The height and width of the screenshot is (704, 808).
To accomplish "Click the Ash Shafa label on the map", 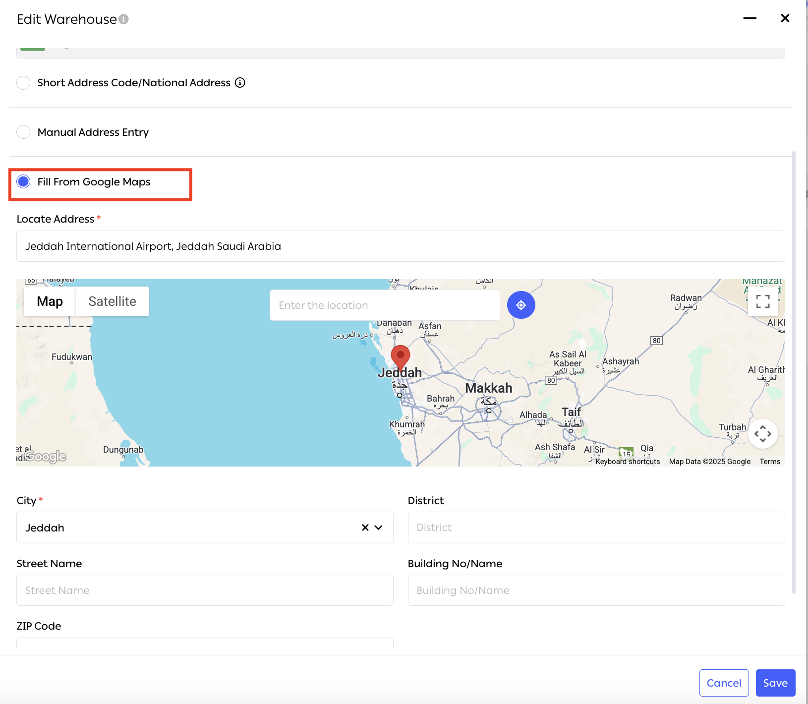I will [x=555, y=447].
